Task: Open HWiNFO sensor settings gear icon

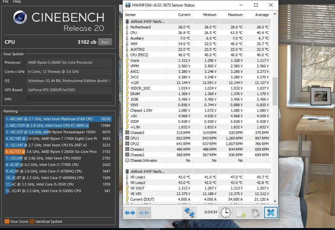Action: (x=255, y=212)
